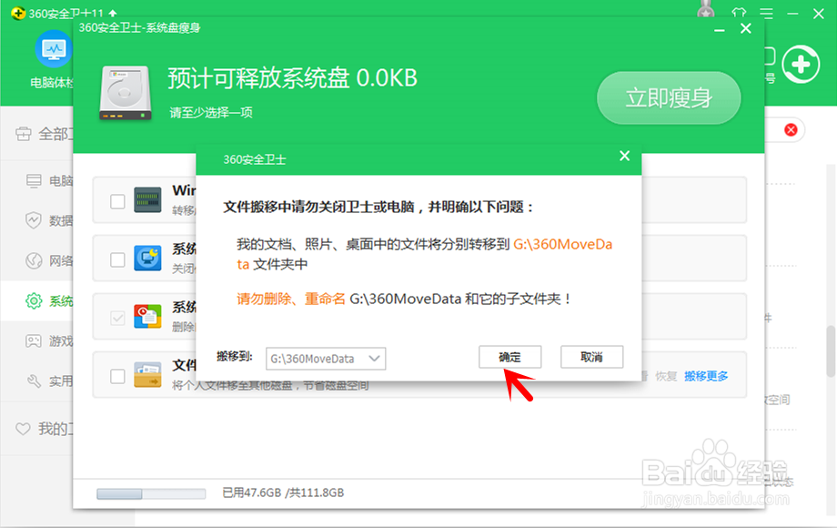Select the 游戏 sidebar item
This screenshot has height=528, width=837.
(49, 340)
